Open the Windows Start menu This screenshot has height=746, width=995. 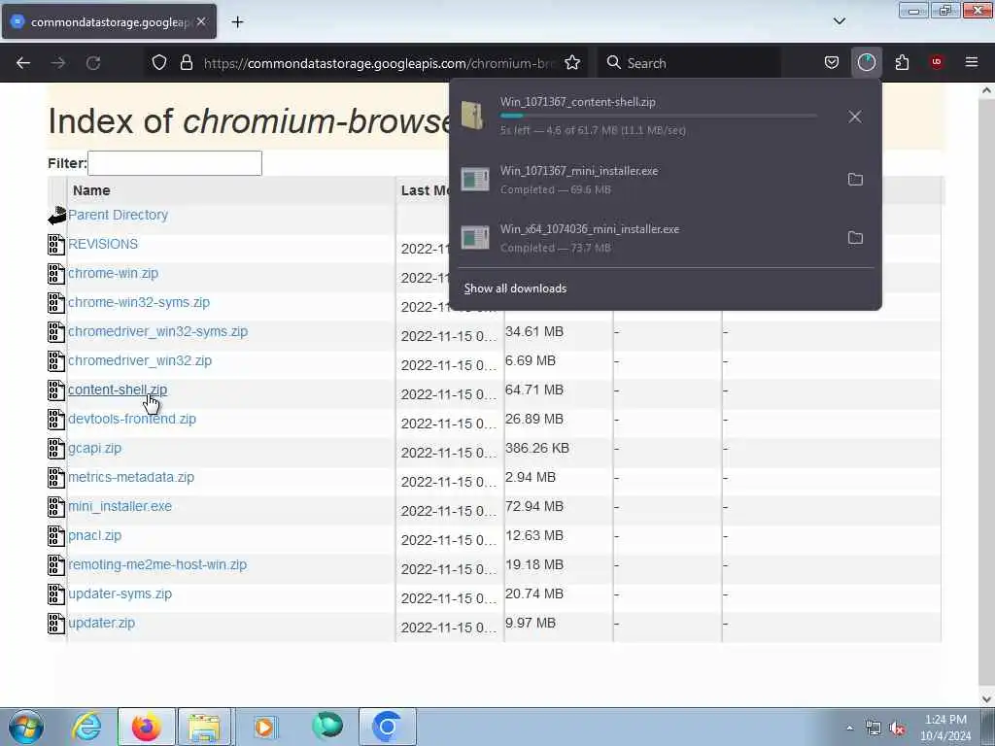click(26, 727)
